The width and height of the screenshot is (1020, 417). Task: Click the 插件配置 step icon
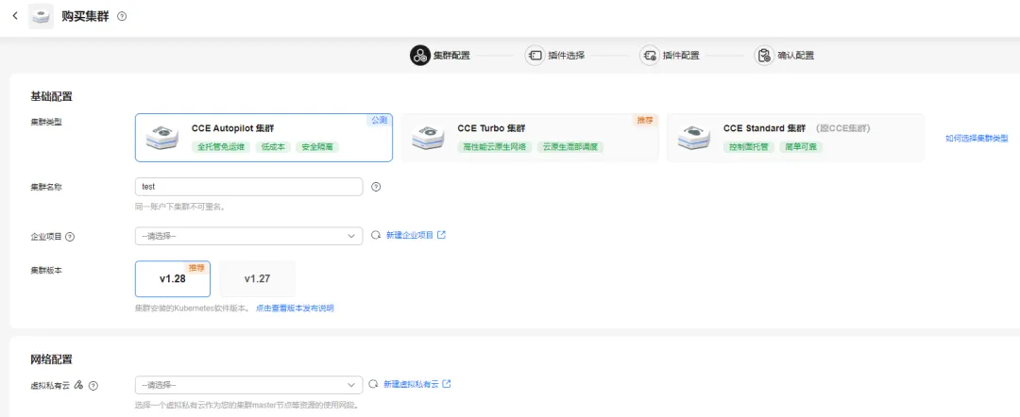(x=649, y=56)
